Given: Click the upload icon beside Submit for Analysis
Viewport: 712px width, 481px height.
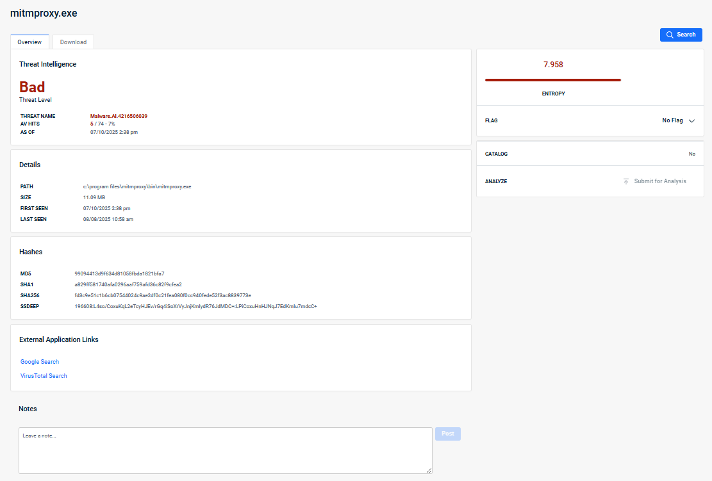Looking at the screenshot, I should click(x=625, y=181).
